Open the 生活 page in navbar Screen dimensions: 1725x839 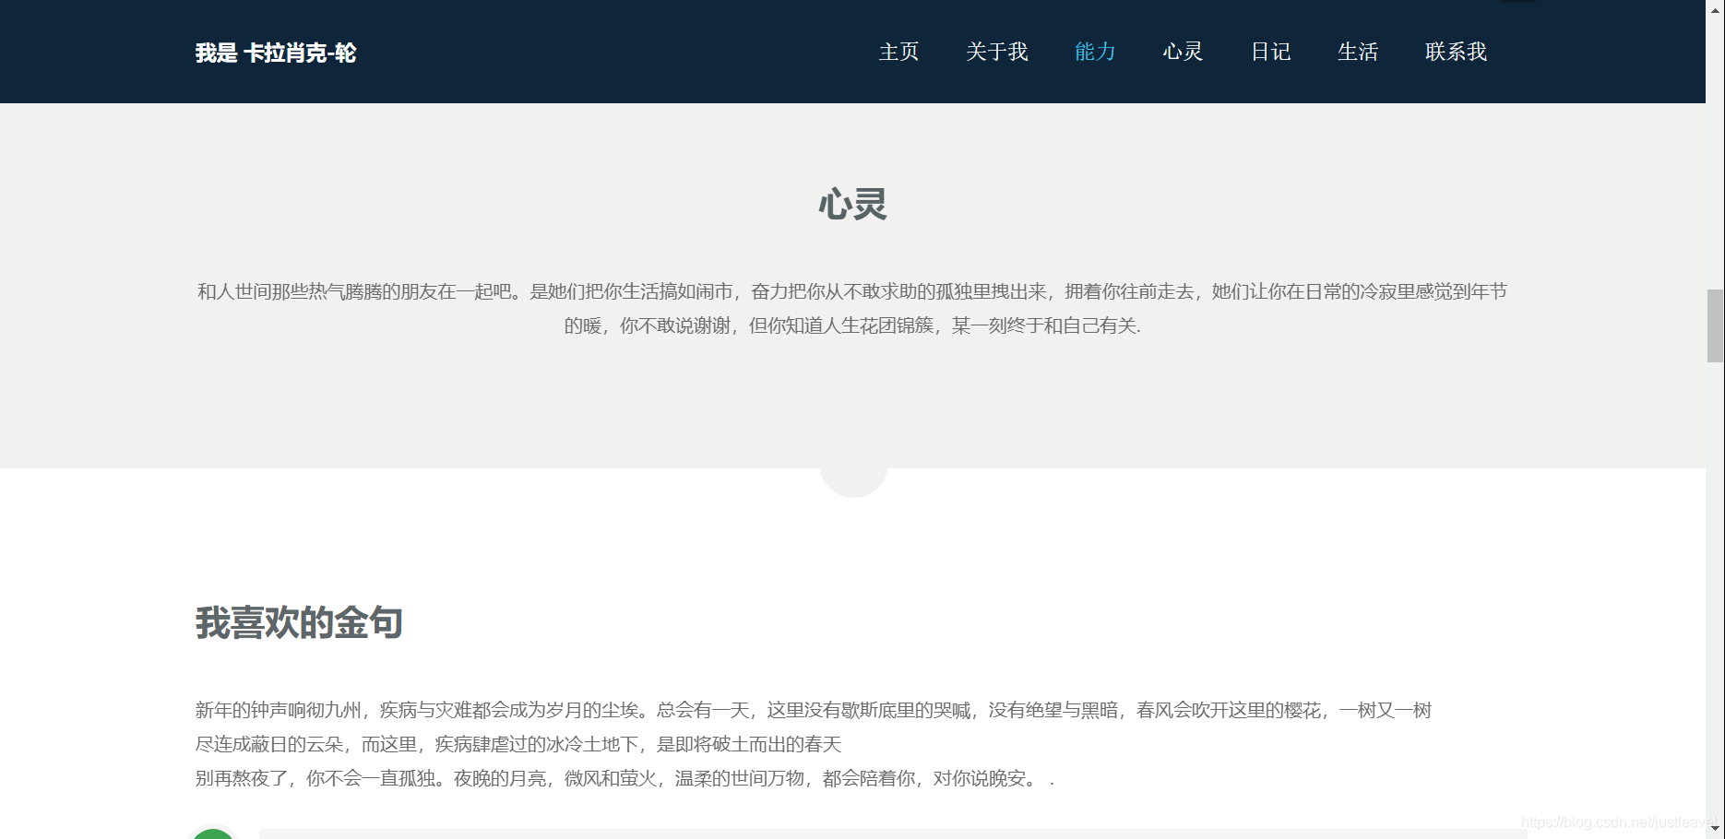(1357, 53)
